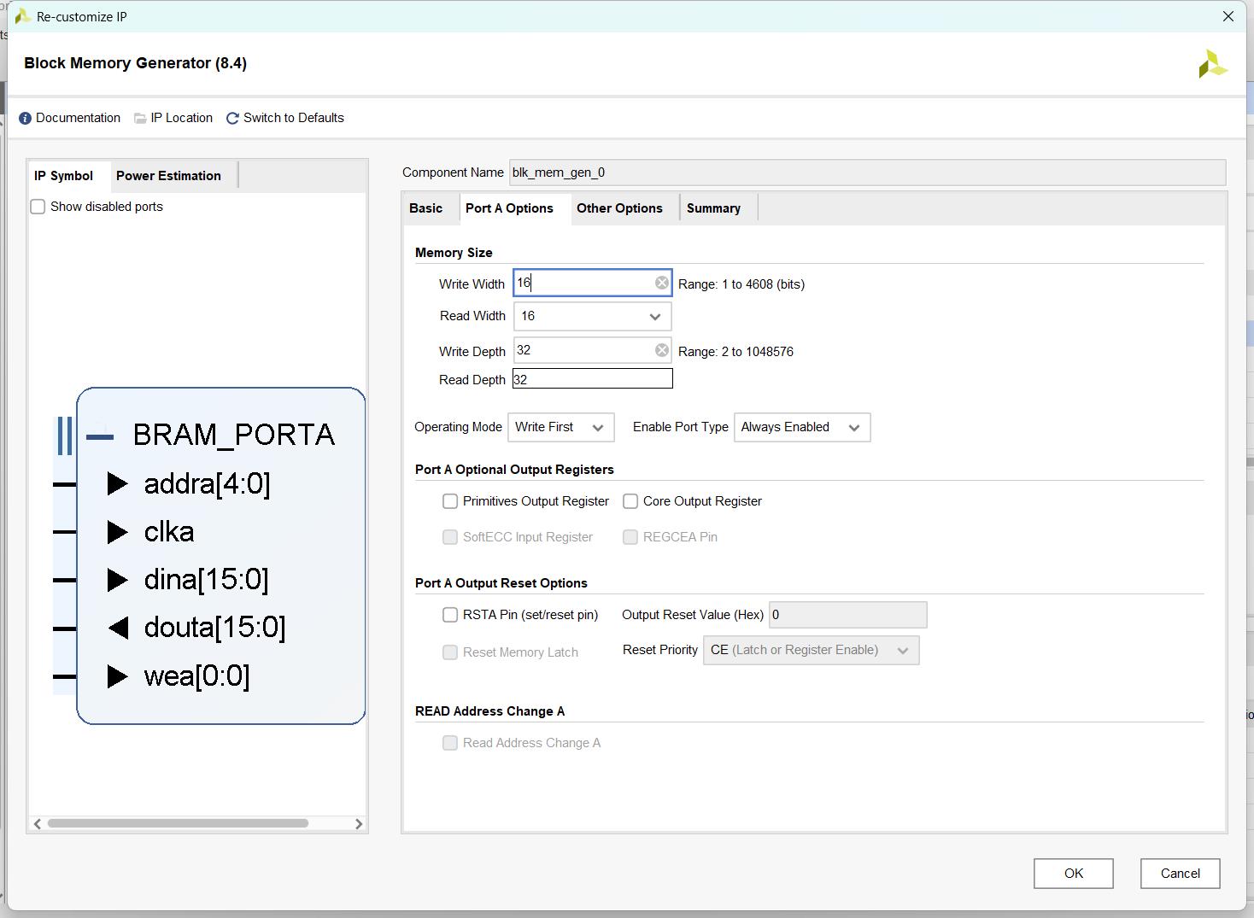Click the OK button
Viewport: 1254px width, 918px height.
[x=1073, y=874]
